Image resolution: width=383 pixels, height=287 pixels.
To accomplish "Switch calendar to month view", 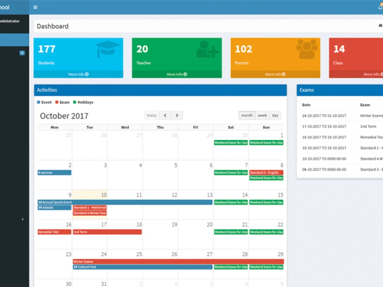I will coord(247,116).
